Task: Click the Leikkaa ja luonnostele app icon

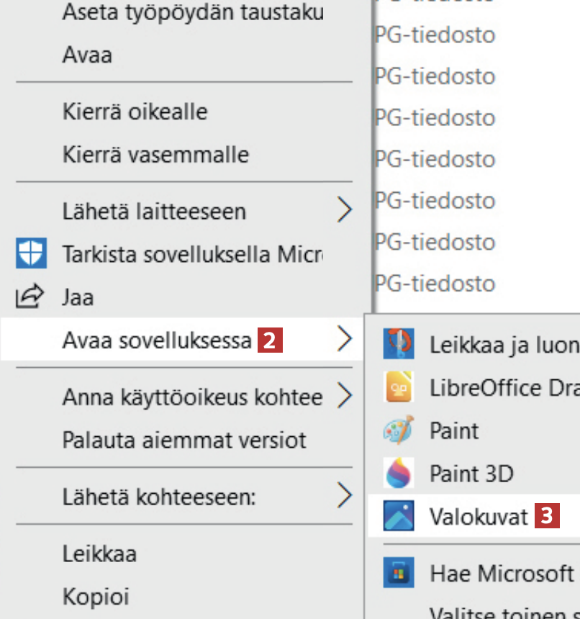Action: click(x=397, y=345)
